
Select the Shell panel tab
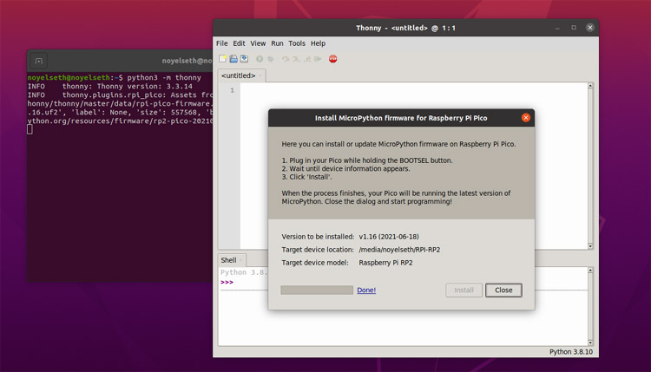[228, 260]
